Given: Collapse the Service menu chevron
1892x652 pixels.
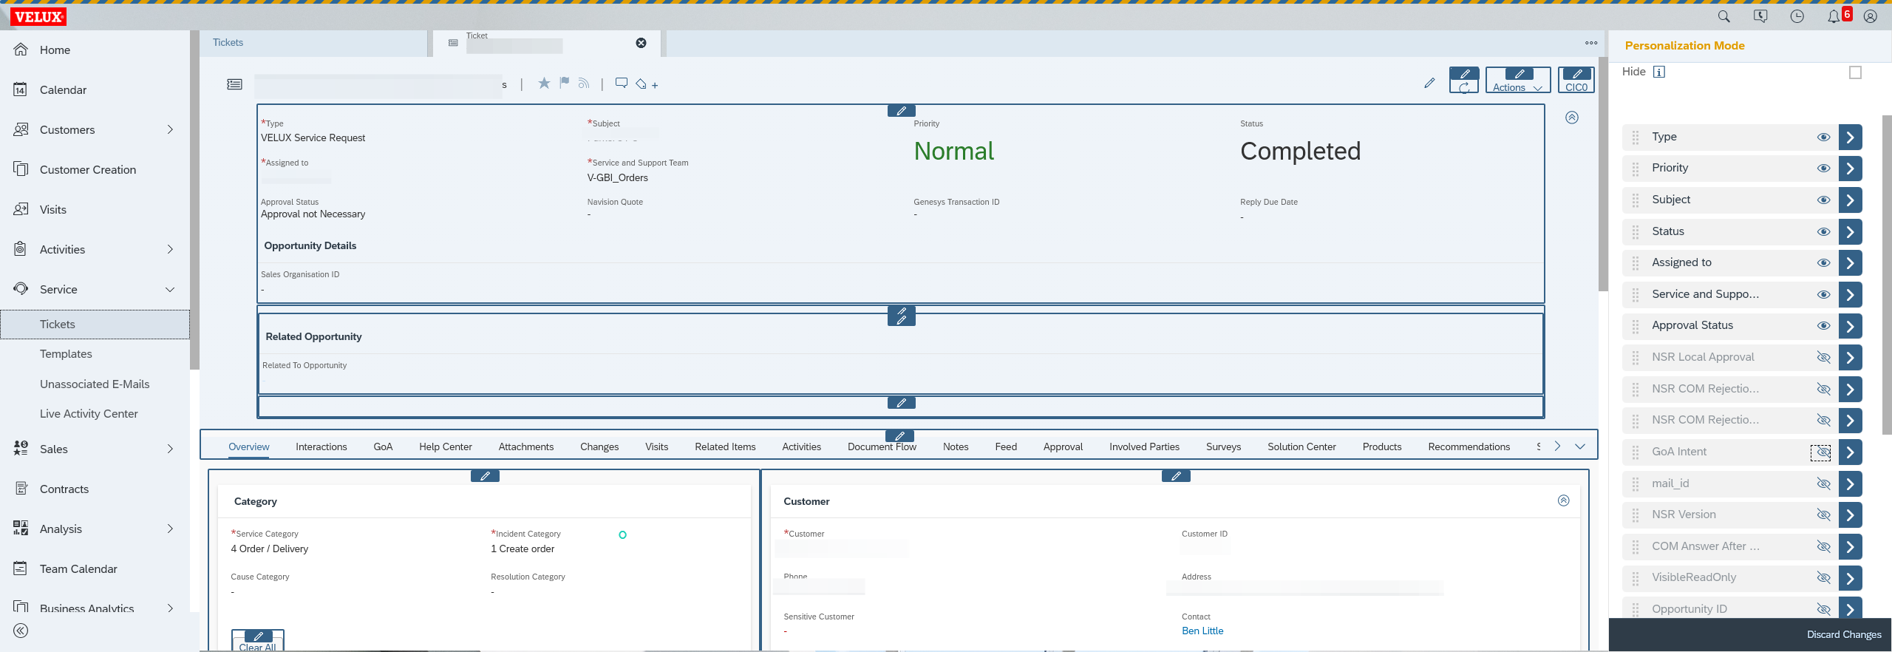Looking at the screenshot, I should click(170, 289).
